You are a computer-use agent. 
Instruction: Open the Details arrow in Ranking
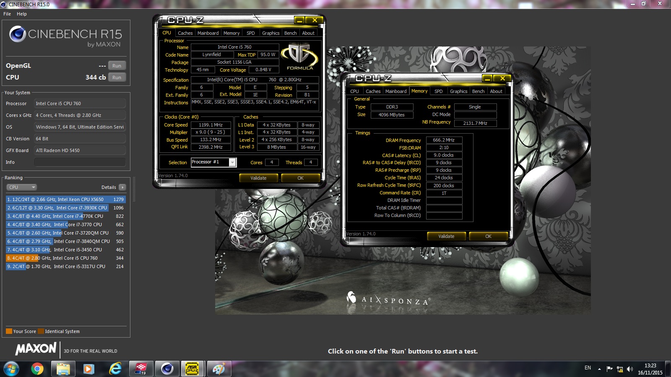pos(122,187)
